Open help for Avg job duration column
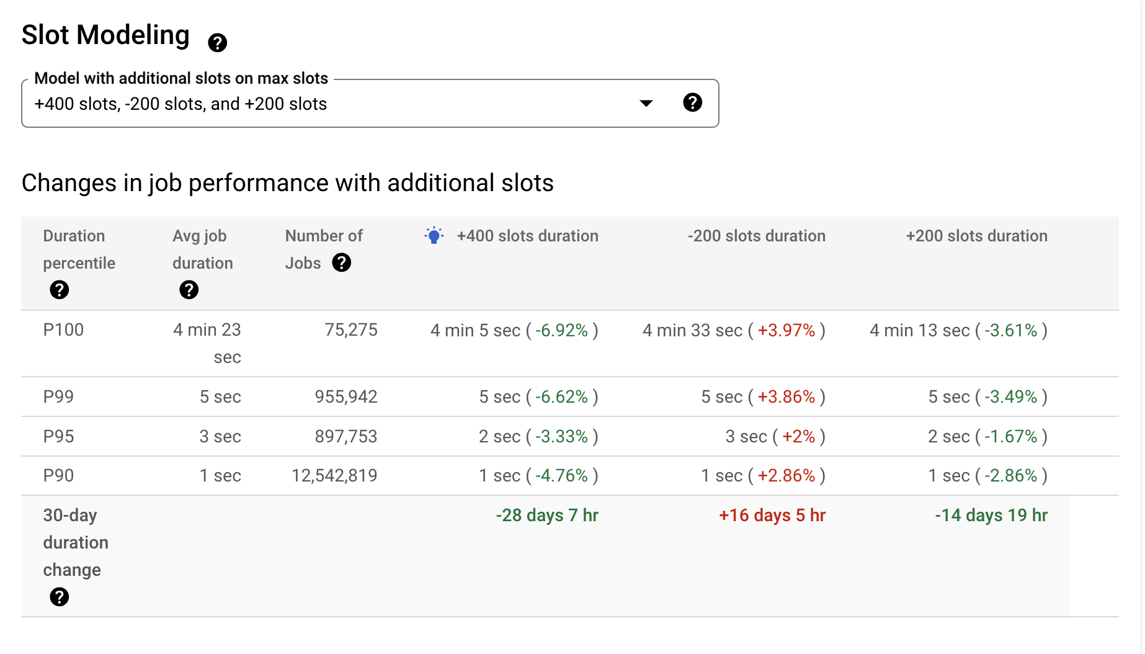This screenshot has width=1145, height=654. pyautogui.click(x=189, y=290)
